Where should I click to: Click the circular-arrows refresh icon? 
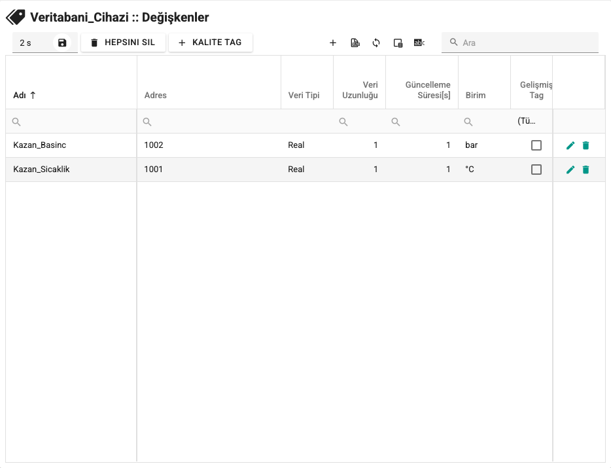pos(376,43)
